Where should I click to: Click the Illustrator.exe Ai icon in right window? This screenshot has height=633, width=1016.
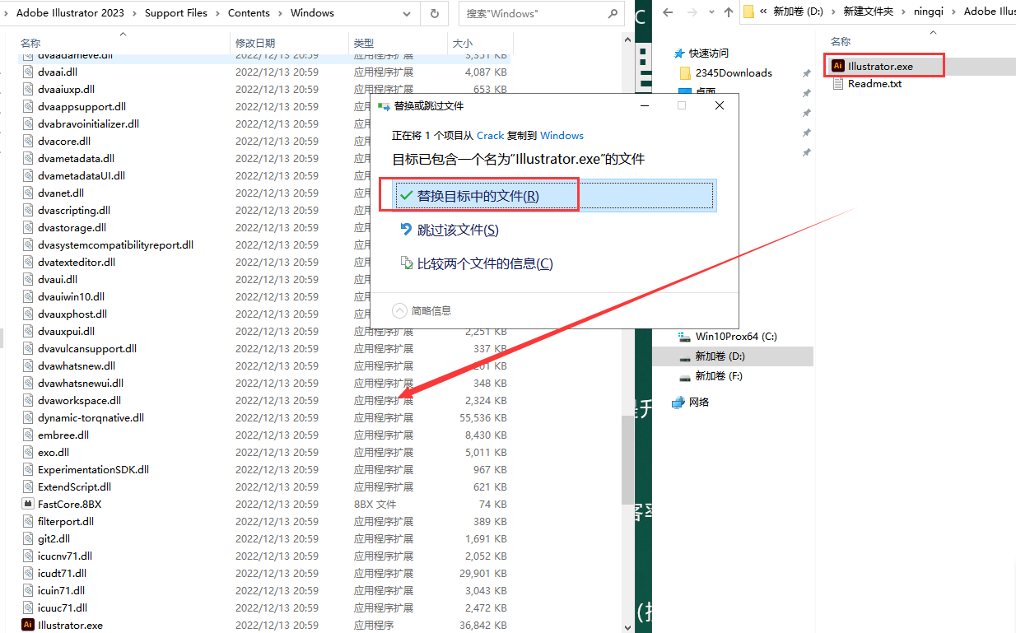click(838, 66)
